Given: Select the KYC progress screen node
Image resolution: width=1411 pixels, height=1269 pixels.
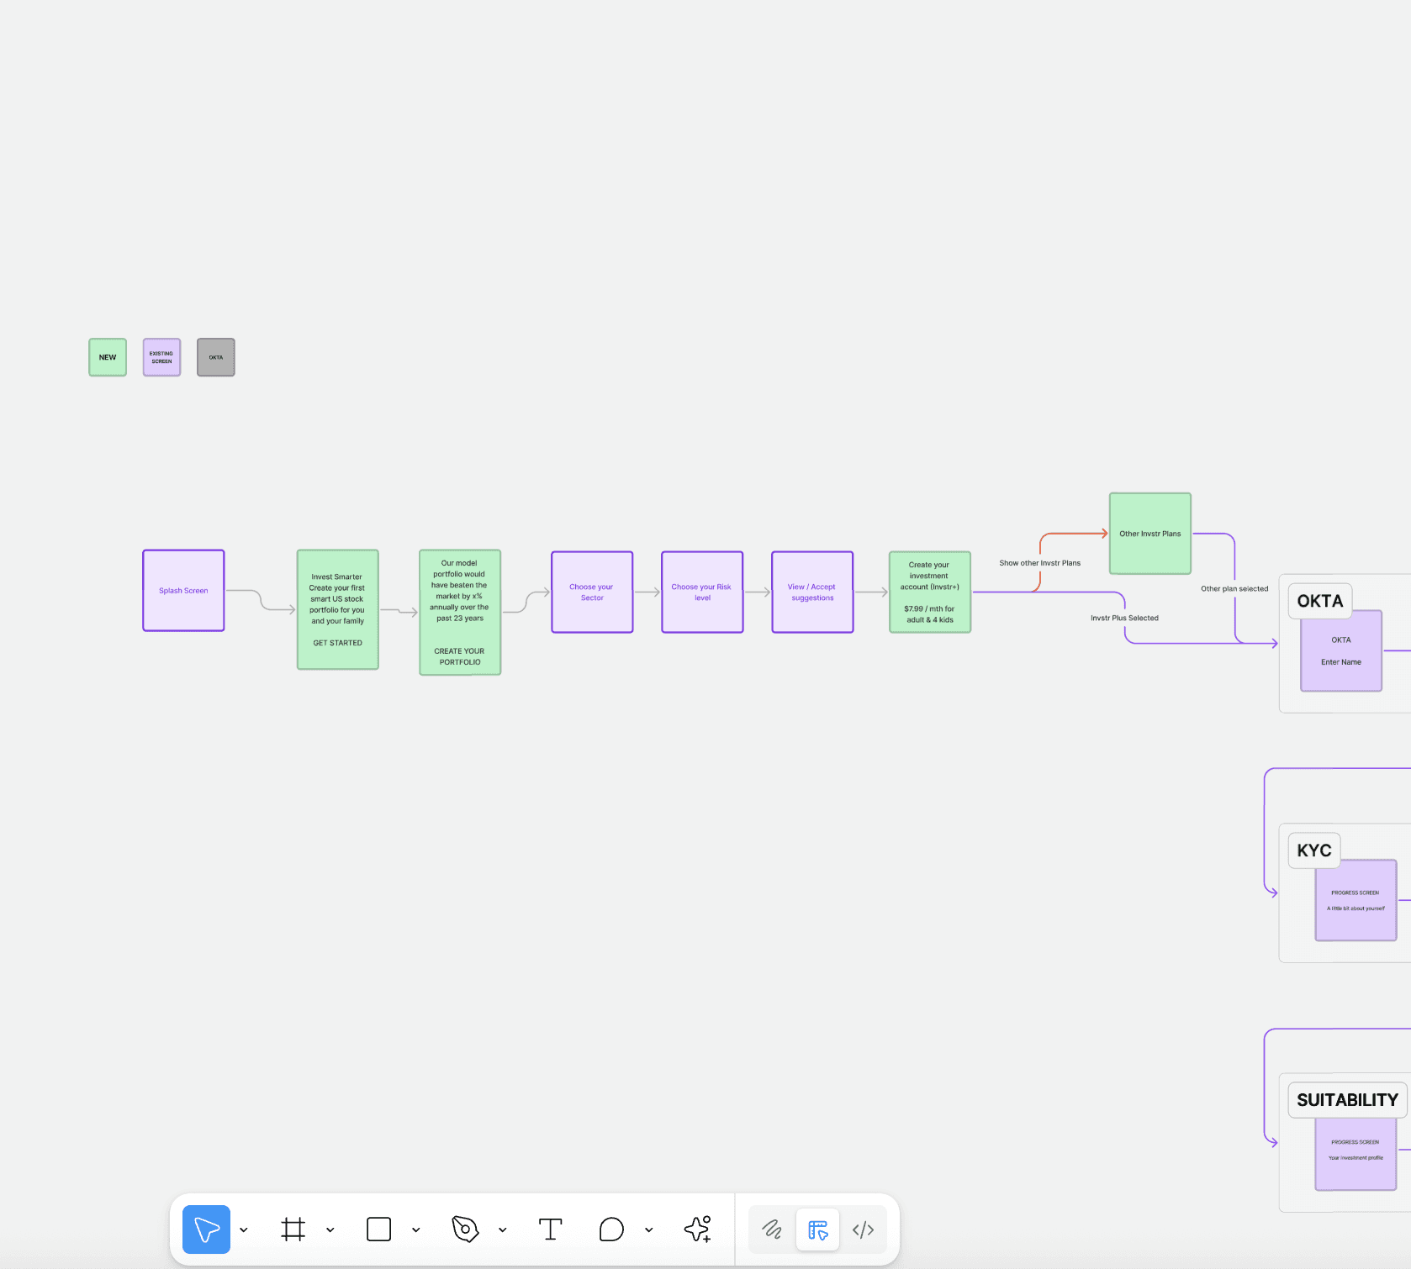Looking at the screenshot, I should pos(1356,900).
